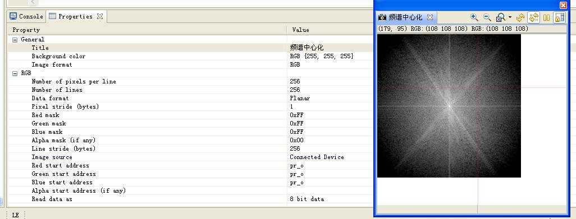Refresh the image with yellow arrows icon
Viewport: 576px width, 219px height.
[520, 17]
